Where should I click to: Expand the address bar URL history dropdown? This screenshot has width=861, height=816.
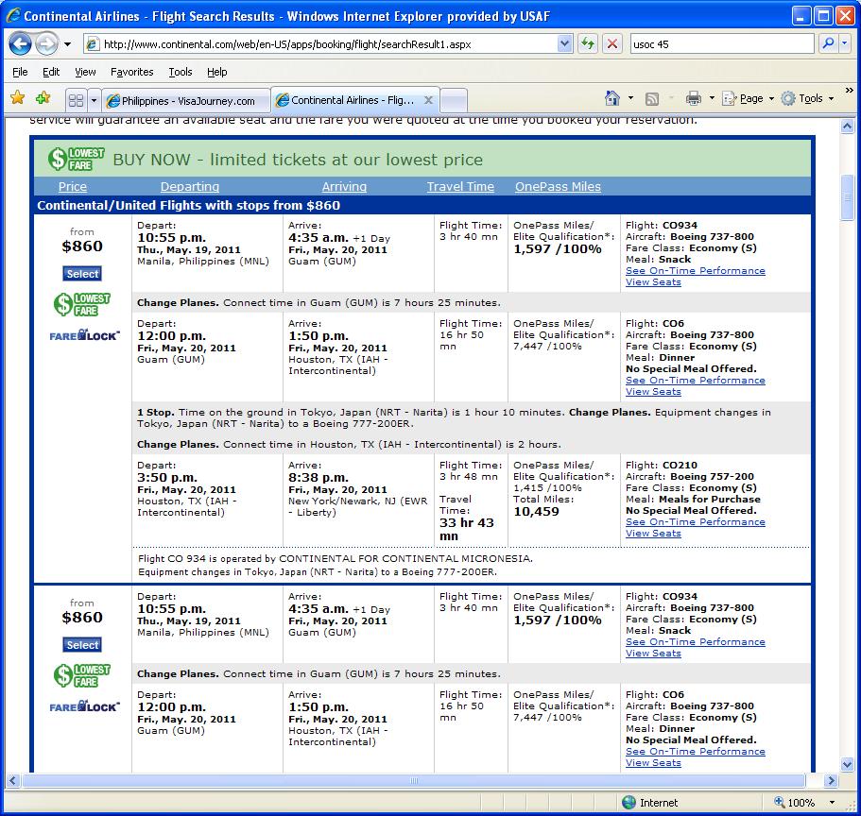(x=564, y=43)
